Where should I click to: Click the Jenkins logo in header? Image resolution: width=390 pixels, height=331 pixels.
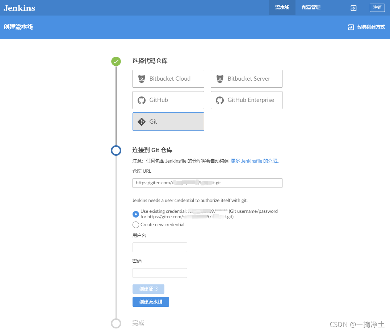pos(20,8)
